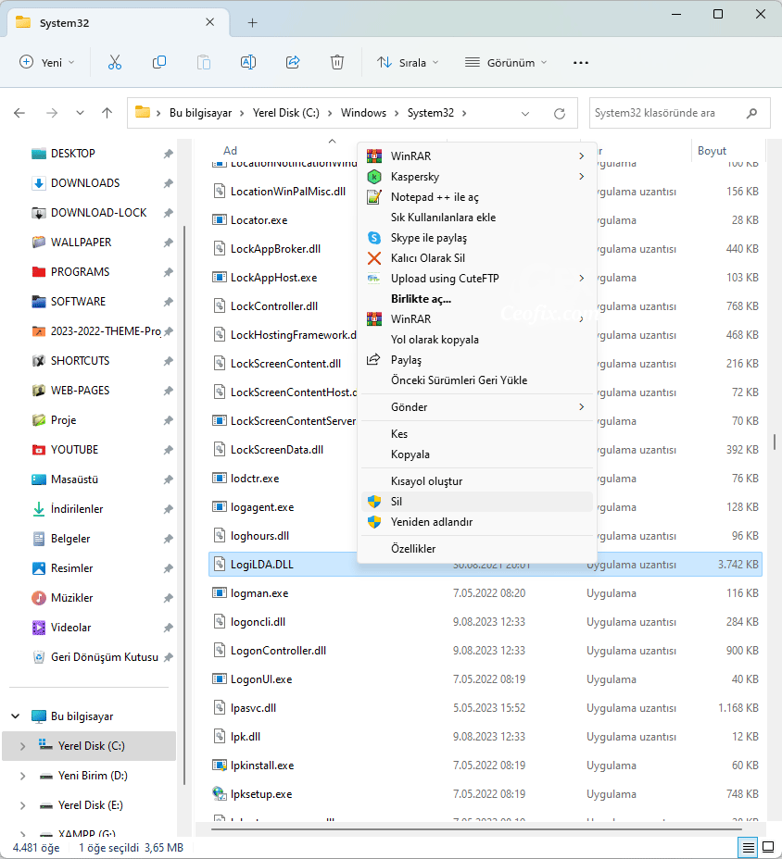The image size is (782, 859).
Task: Choose Yol olarak kopyala
Action: (477, 340)
